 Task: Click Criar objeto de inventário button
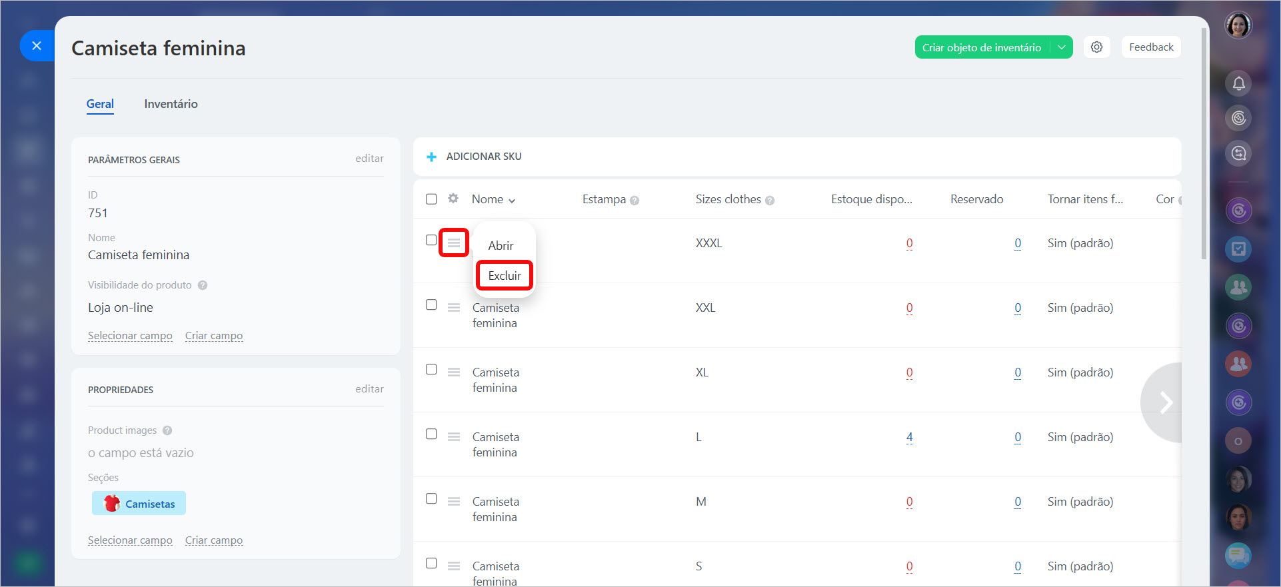982,47
